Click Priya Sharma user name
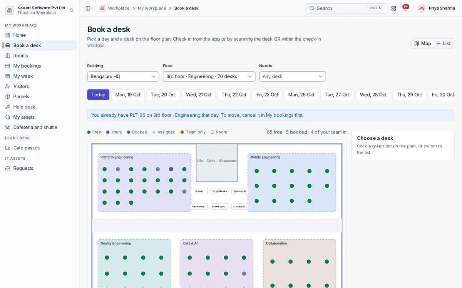This screenshot has height=288, width=462. [442, 8]
